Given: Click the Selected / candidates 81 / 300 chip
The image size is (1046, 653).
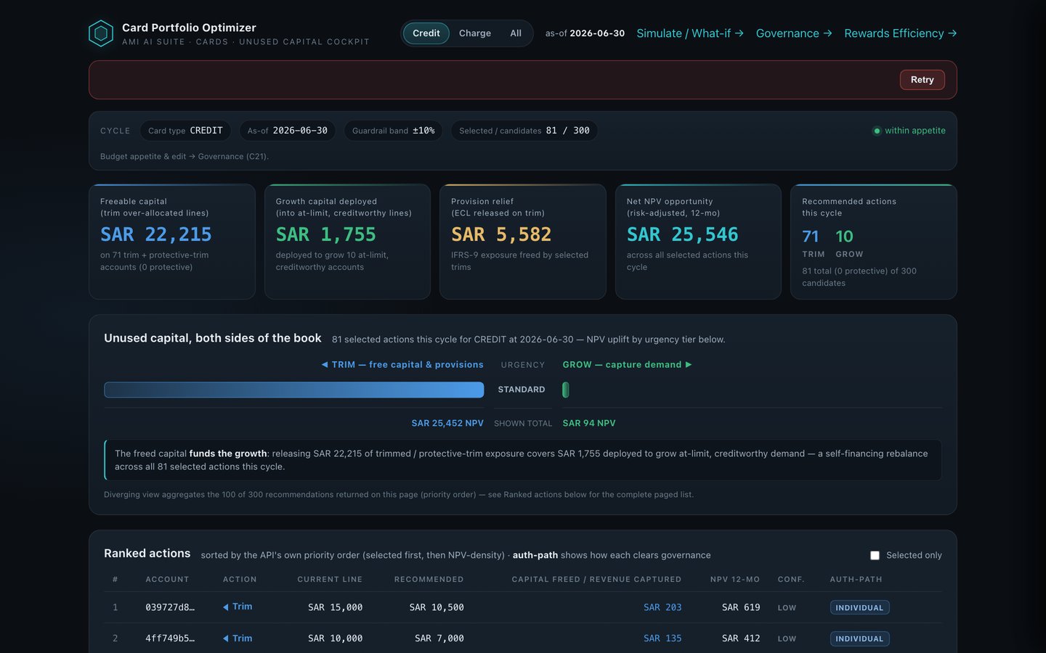Looking at the screenshot, I should [x=524, y=131].
